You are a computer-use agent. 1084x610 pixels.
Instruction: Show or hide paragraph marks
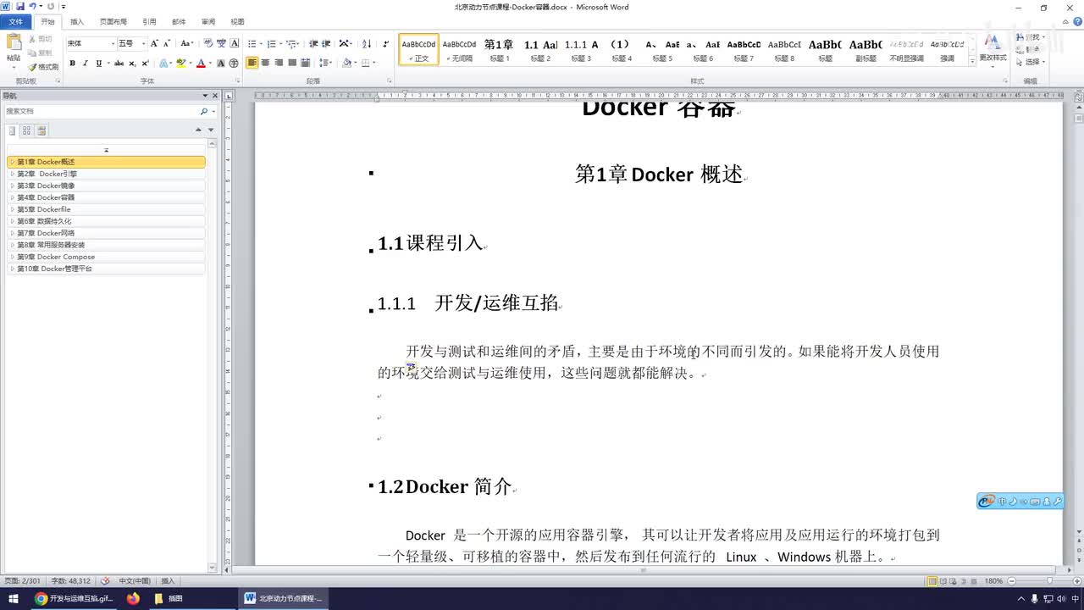point(386,43)
